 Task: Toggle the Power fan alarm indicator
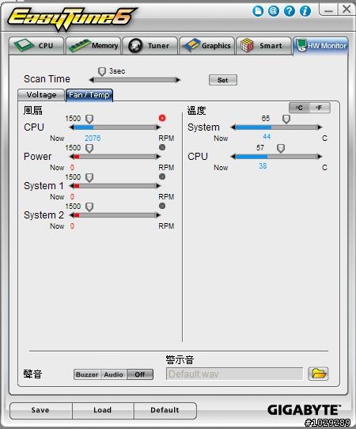tap(162, 147)
